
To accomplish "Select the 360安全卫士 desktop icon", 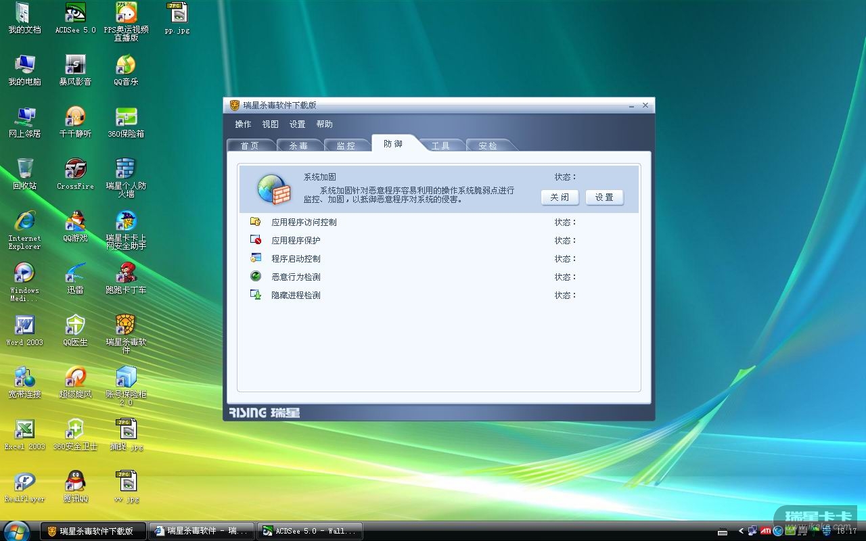I will [x=75, y=435].
